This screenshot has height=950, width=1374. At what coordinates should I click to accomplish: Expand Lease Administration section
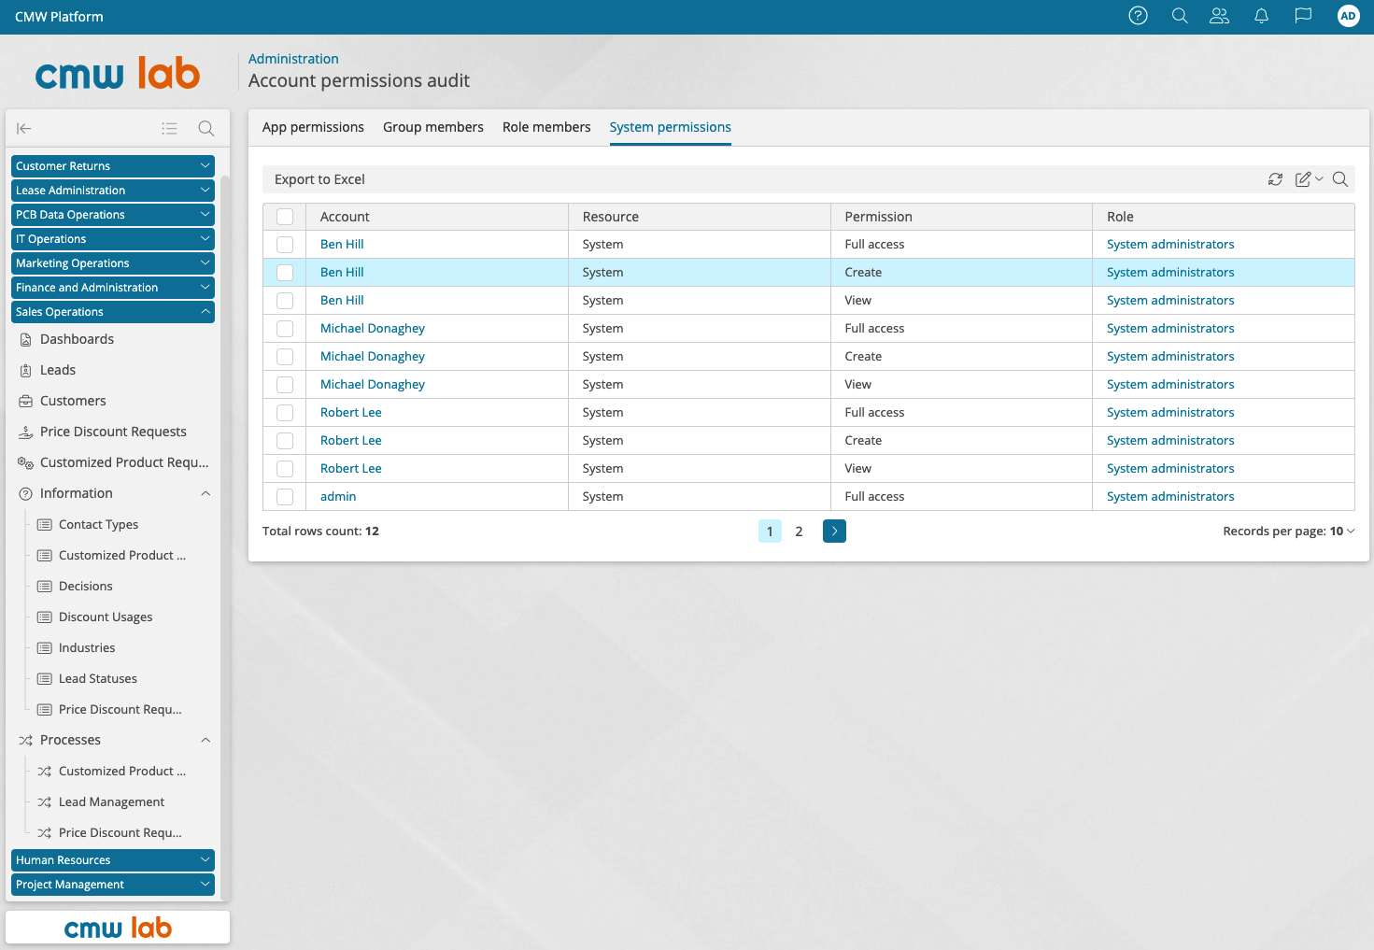click(113, 190)
